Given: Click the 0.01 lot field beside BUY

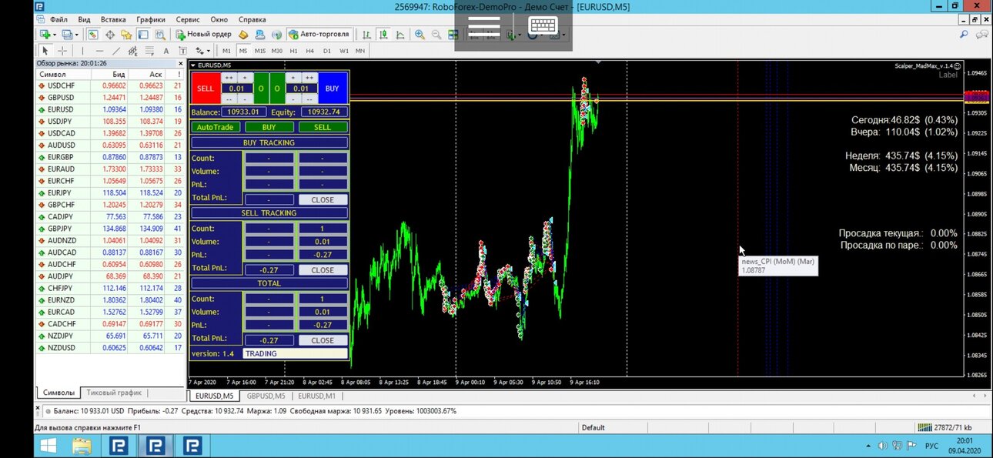Looking at the screenshot, I should [302, 89].
